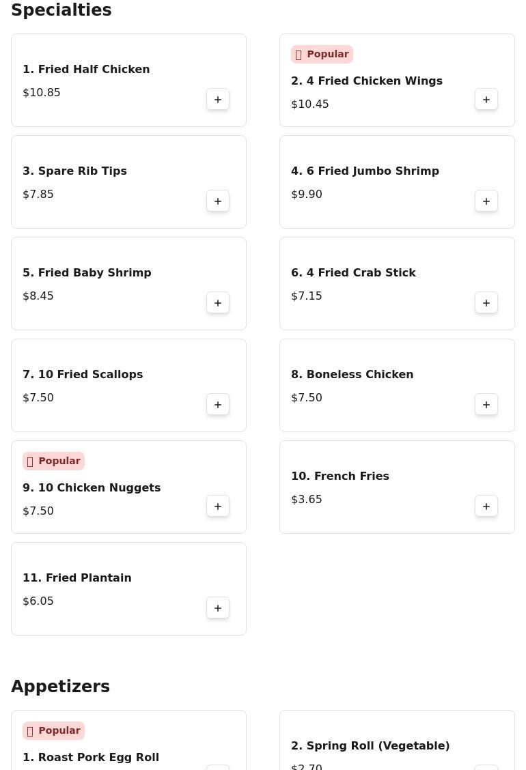Click Popular badge on Chicken Wings

coord(322,55)
